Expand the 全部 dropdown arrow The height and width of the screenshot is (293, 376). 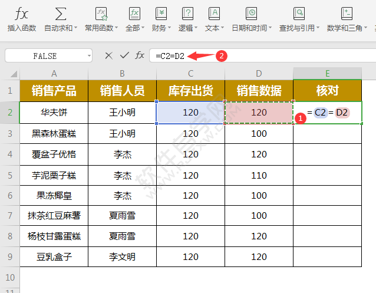[x=143, y=28]
